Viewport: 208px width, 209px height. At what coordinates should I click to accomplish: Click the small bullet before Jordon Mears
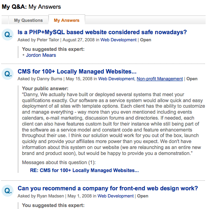tap(23, 55)
